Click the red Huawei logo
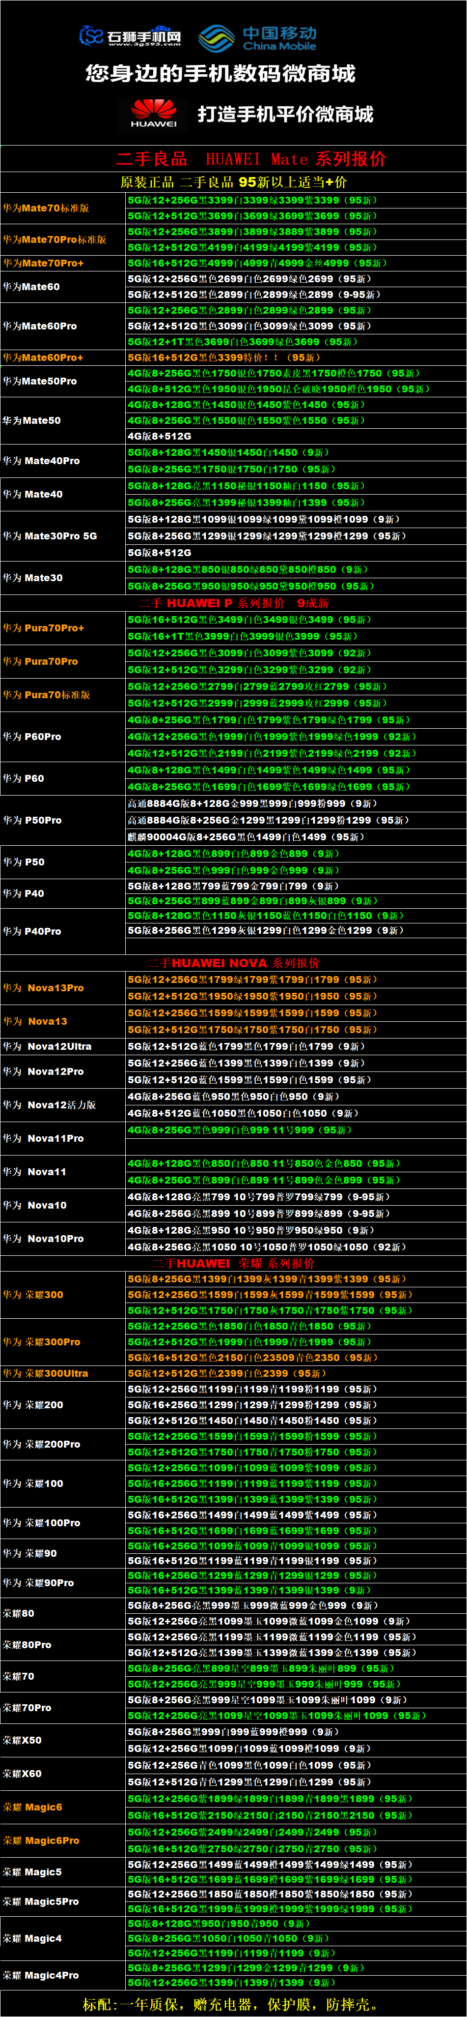This screenshot has width=467, height=2017. [x=153, y=112]
